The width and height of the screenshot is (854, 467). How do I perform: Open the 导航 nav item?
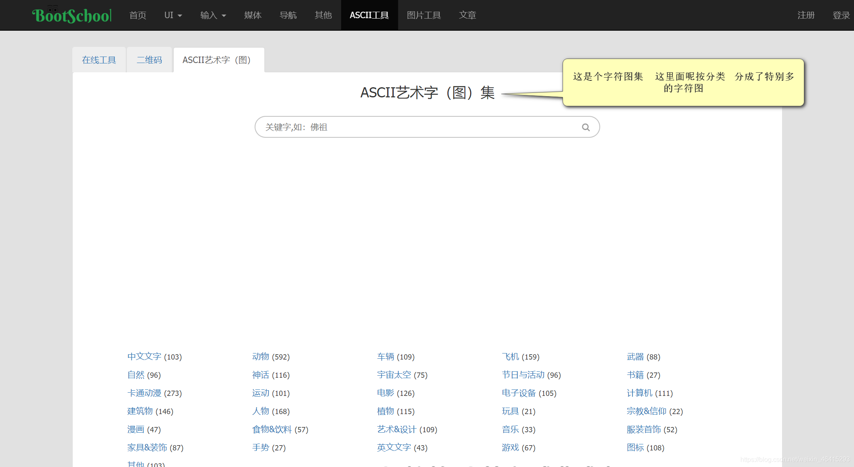pyautogui.click(x=288, y=15)
